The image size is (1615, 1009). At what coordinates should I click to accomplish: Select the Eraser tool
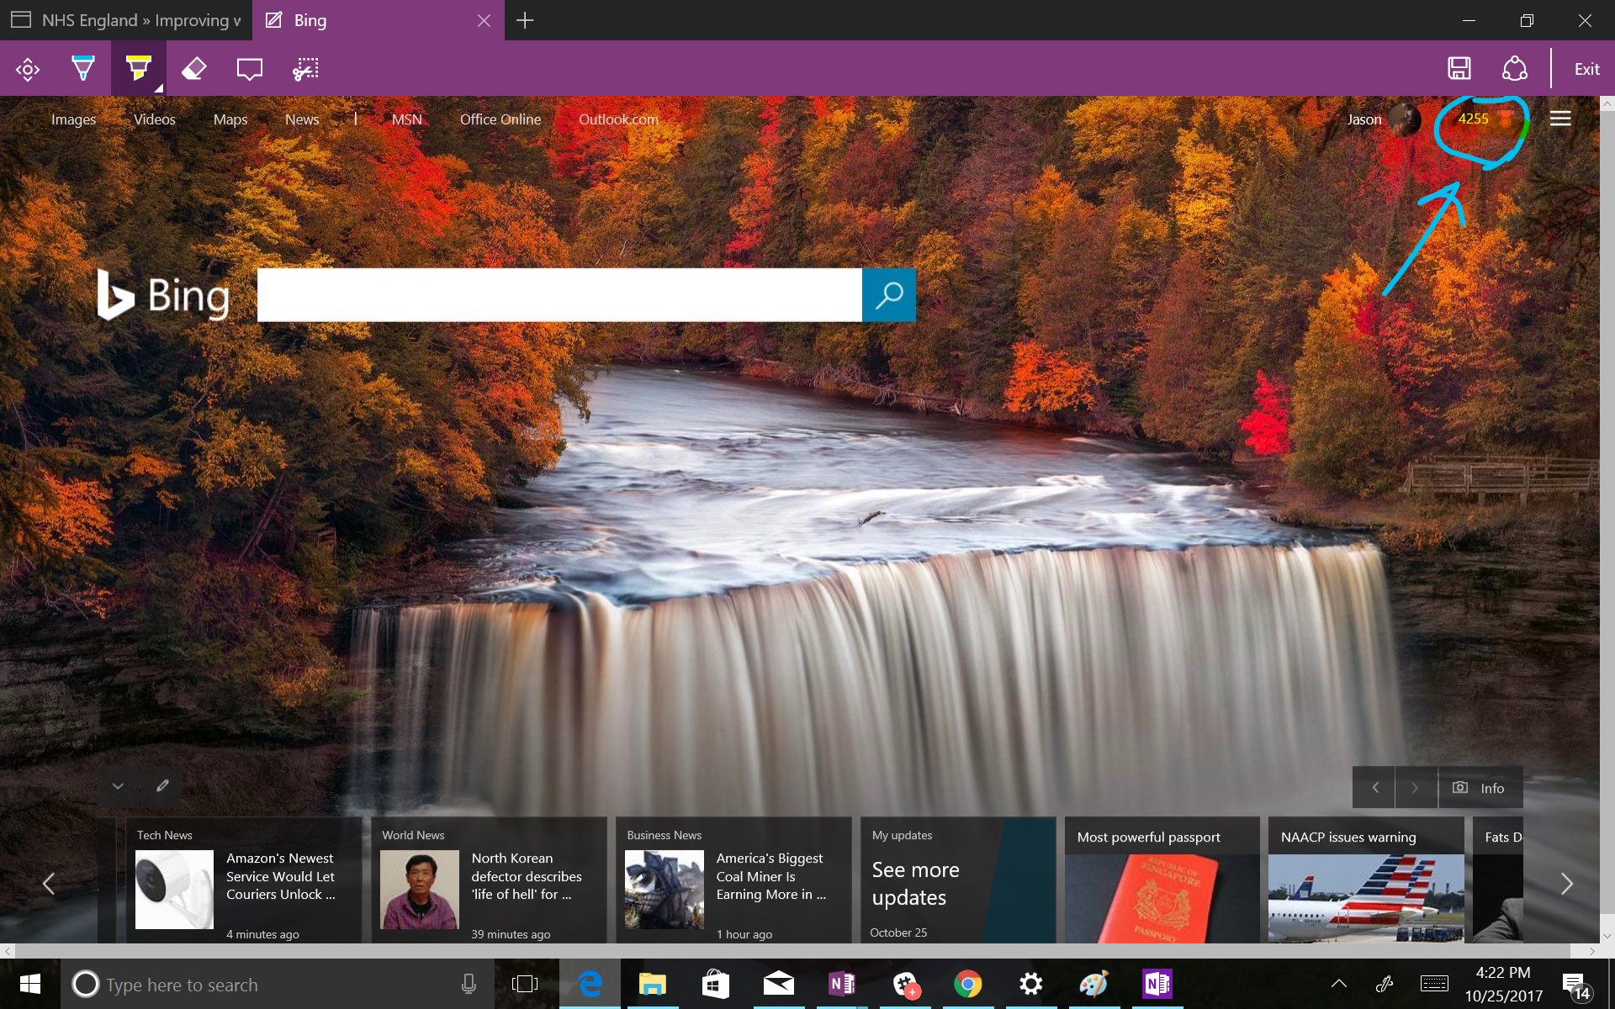coord(194,69)
